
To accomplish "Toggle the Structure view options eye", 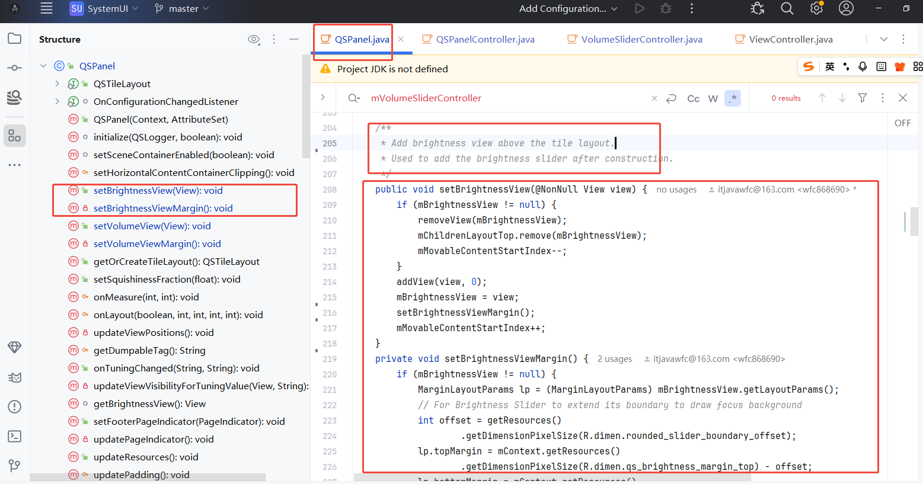I will (254, 39).
